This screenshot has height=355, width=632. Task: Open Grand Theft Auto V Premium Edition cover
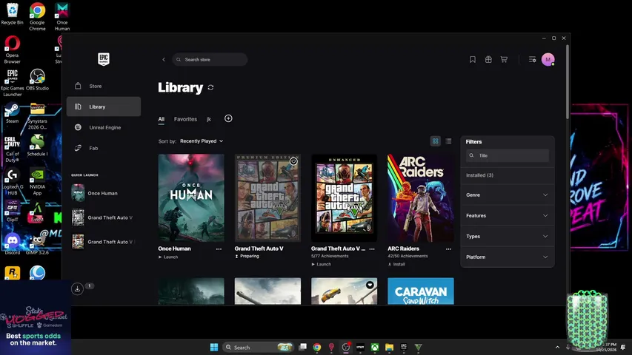tap(267, 198)
